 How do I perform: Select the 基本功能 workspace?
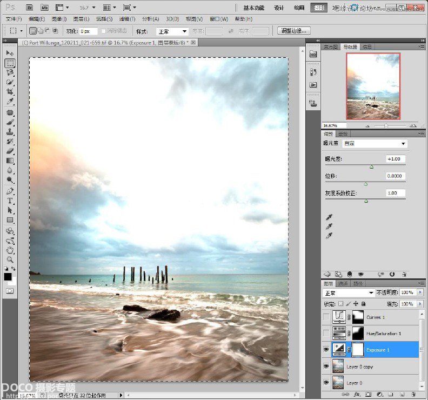(x=254, y=8)
